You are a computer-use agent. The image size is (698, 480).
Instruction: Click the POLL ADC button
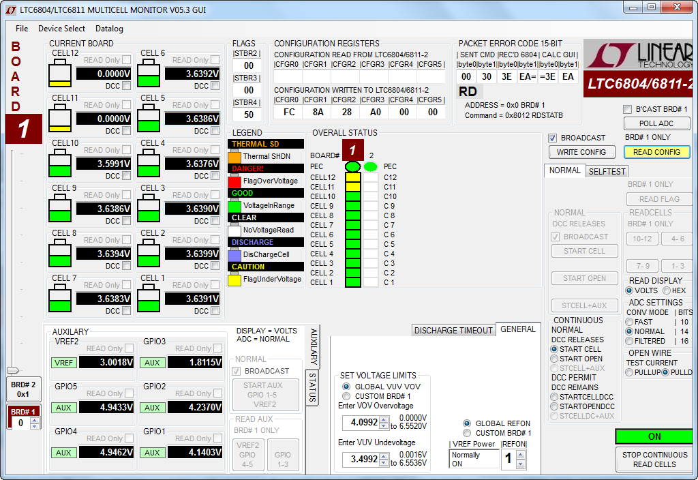coord(656,123)
